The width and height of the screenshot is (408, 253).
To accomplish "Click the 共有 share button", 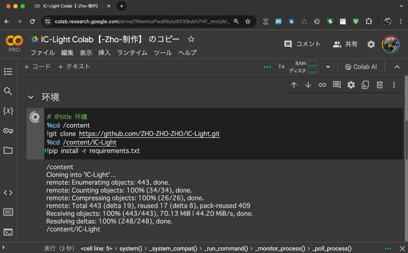I will point(345,44).
